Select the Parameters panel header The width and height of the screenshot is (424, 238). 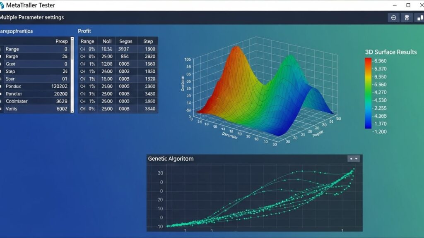pos(17,31)
